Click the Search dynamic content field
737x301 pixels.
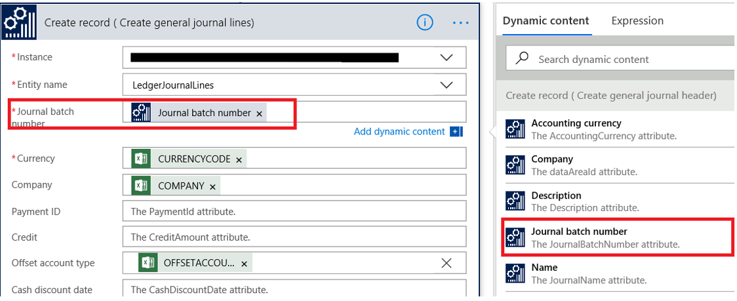point(629,59)
